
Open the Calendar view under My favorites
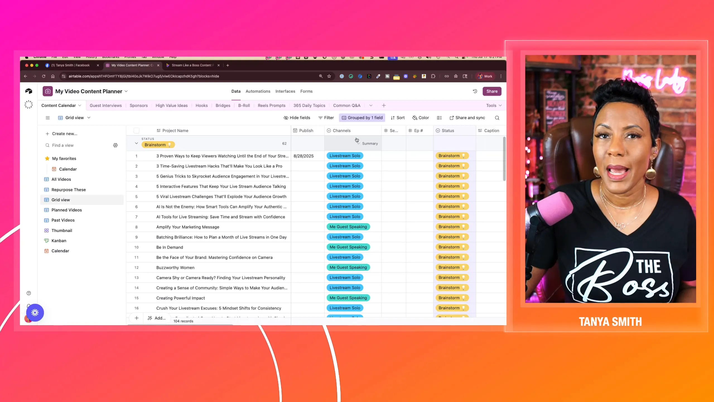point(68,169)
